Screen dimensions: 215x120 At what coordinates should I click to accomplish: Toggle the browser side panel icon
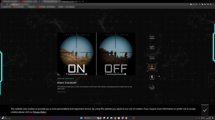(x=208, y=4)
